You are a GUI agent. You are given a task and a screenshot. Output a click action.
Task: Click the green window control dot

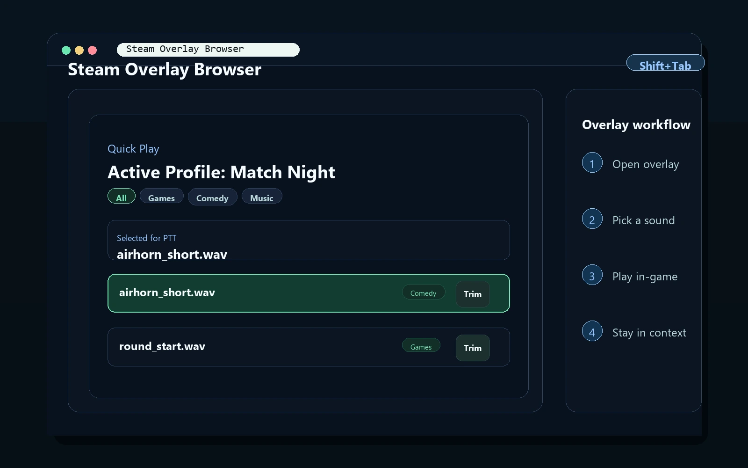click(x=66, y=50)
